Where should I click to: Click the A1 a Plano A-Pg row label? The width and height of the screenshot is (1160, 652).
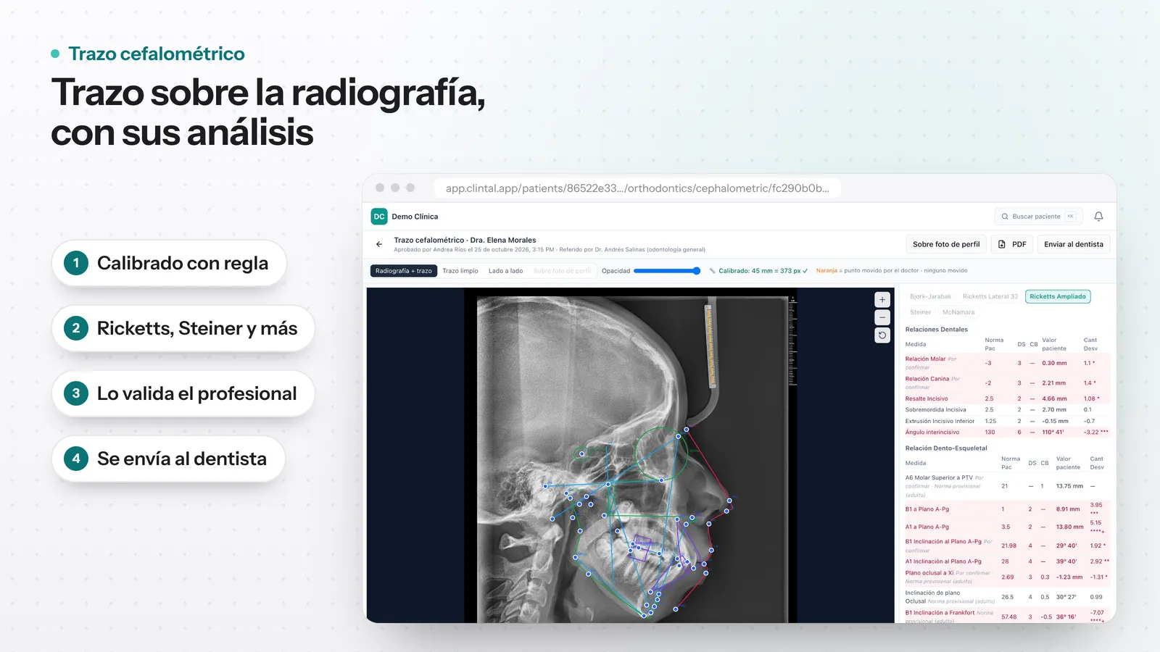tap(927, 527)
